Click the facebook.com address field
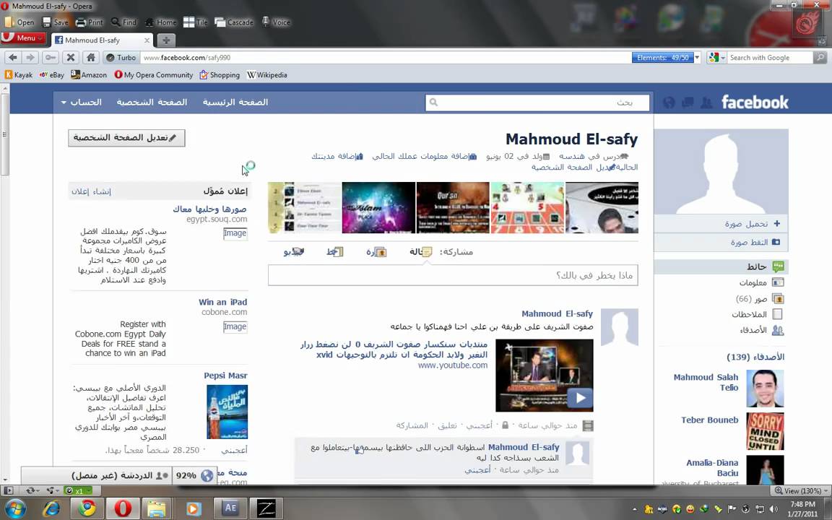Viewport: 832px width, 520px height. tap(385, 57)
